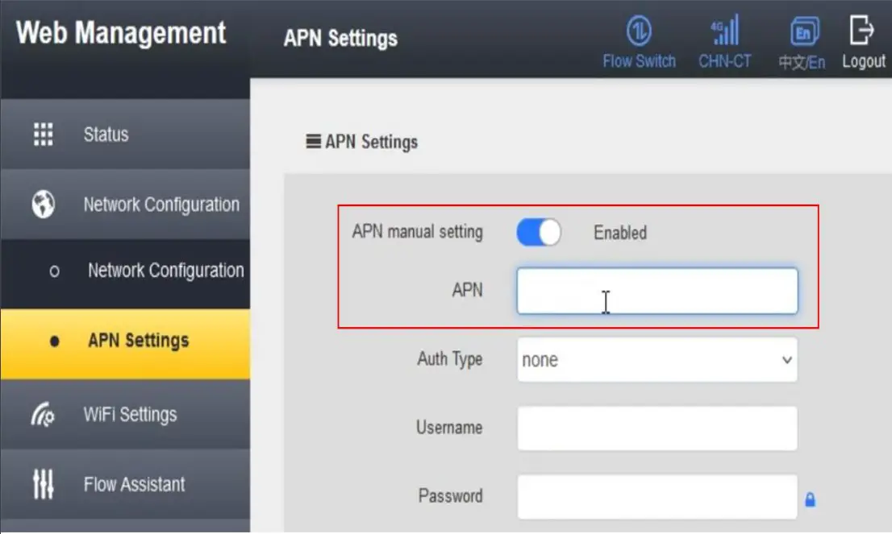Click the Username label
This screenshot has width=892, height=534.
coord(449,427)
